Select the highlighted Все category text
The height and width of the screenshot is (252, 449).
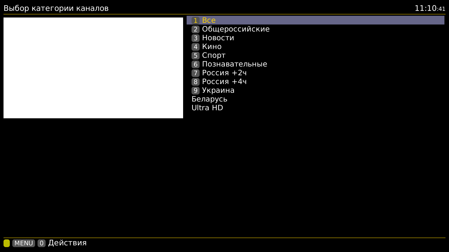point(209,20)
